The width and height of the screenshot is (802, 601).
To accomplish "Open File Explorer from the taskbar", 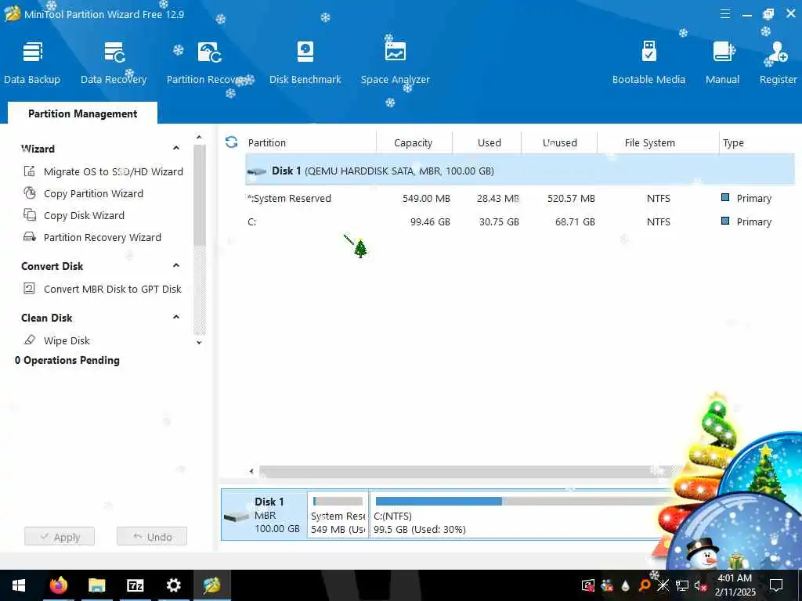I will click(x=96, y=585).
